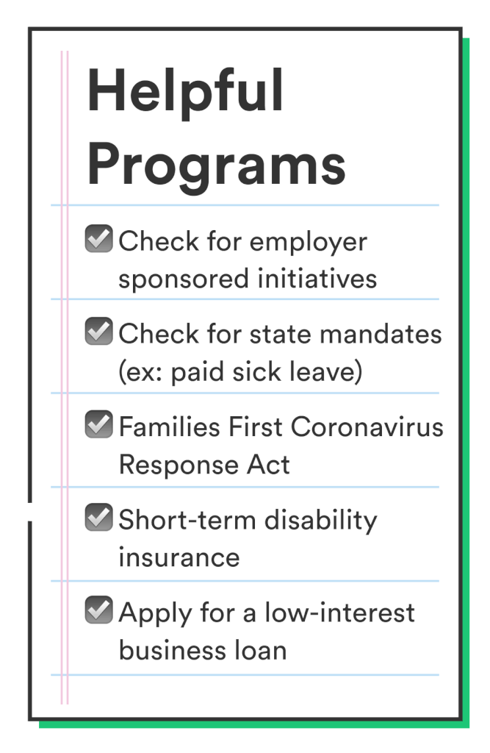Viewport: 490px width, 753px height.
Task: Uncheck the employer sponsored initiatives checkbox
Action: click(x=99, y=239)
